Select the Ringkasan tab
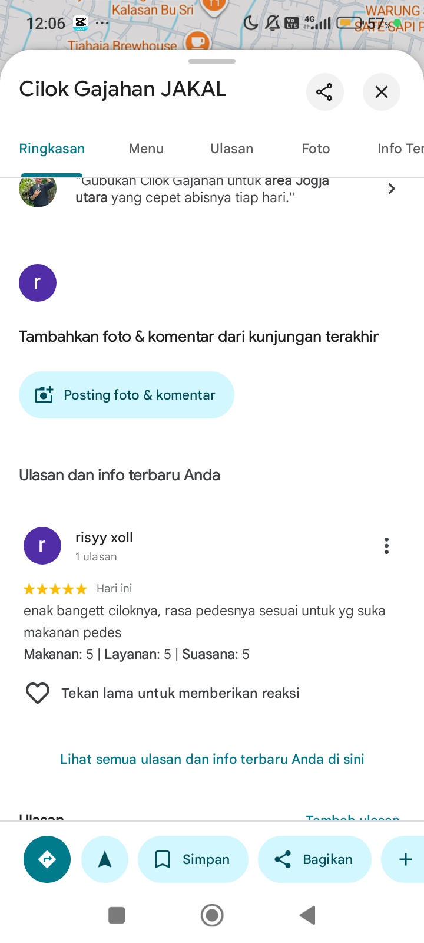 tap(52, 149)
